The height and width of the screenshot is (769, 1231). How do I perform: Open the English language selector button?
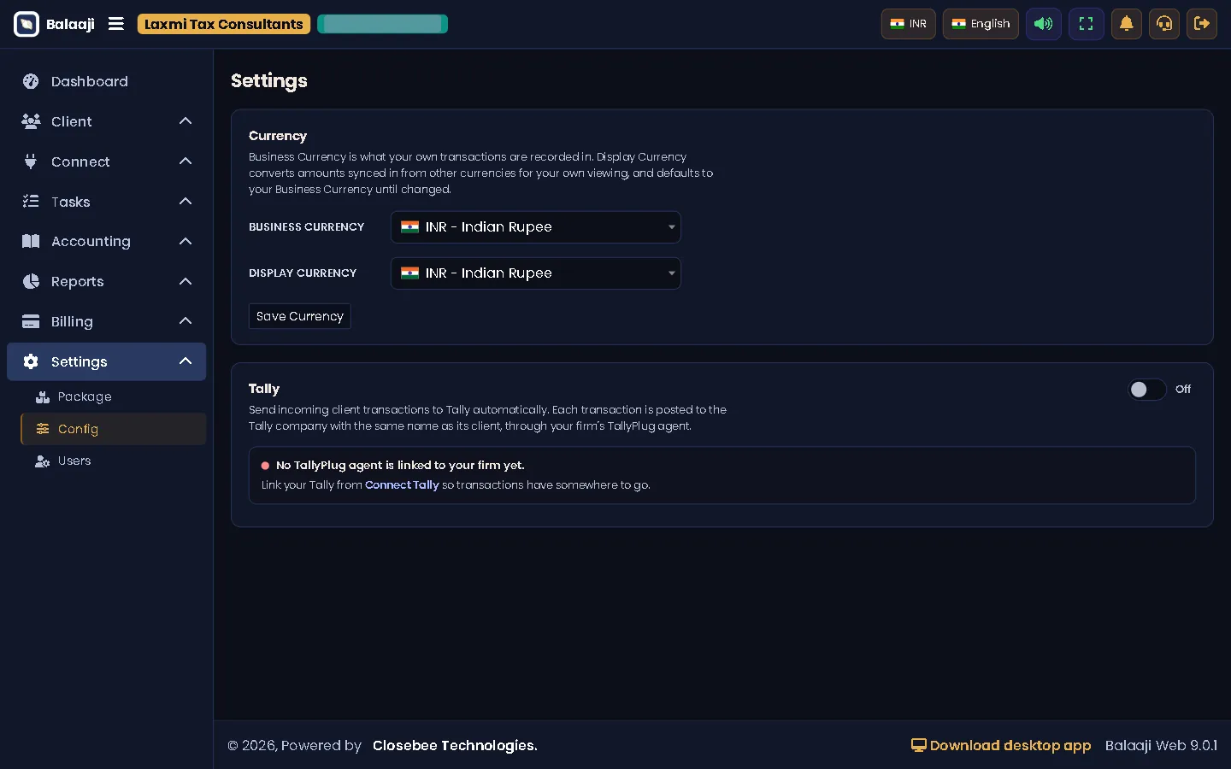coord(981,24)
